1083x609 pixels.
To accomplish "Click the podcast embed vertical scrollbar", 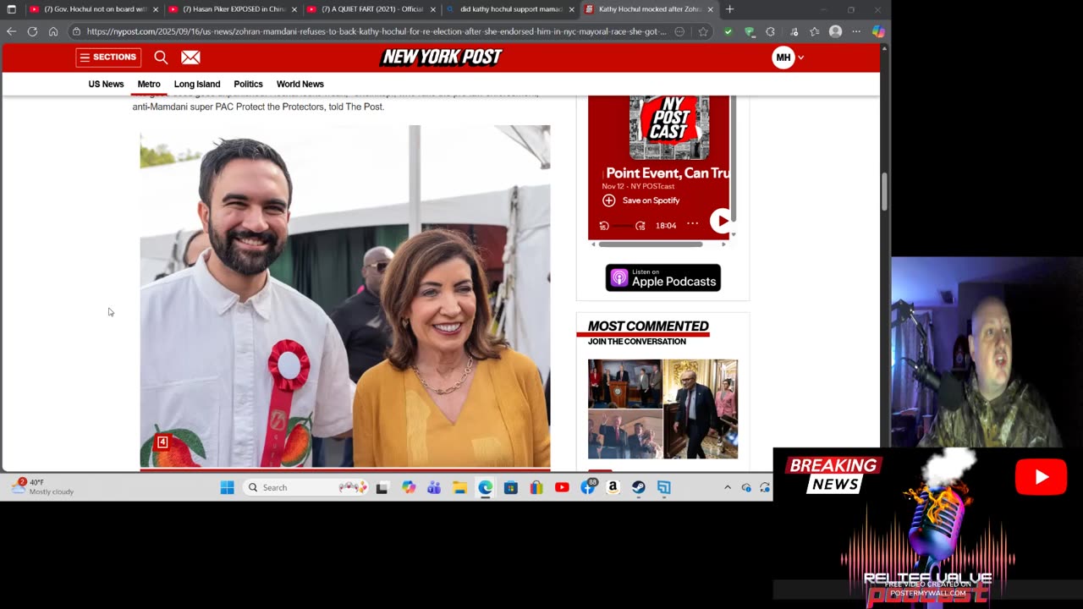I will coord(734,159).
